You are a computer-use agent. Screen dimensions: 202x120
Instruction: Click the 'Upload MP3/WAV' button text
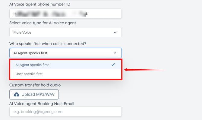pyautogui.click(x=38, y=94)
